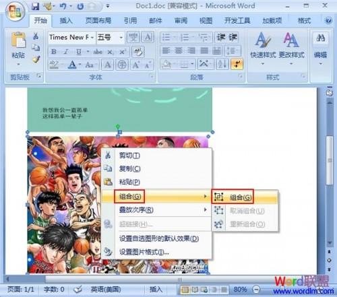Apply font color red A

[x=72, y=65]
